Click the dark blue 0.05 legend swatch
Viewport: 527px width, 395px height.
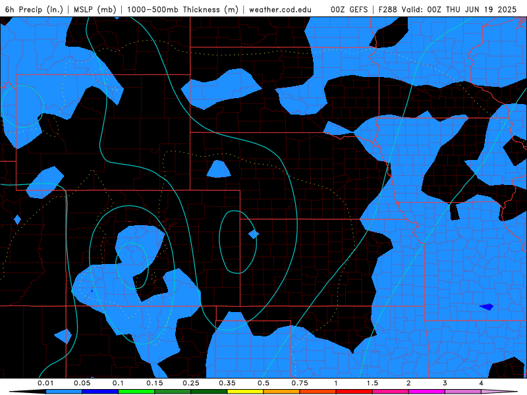click(x=100, y=392)
